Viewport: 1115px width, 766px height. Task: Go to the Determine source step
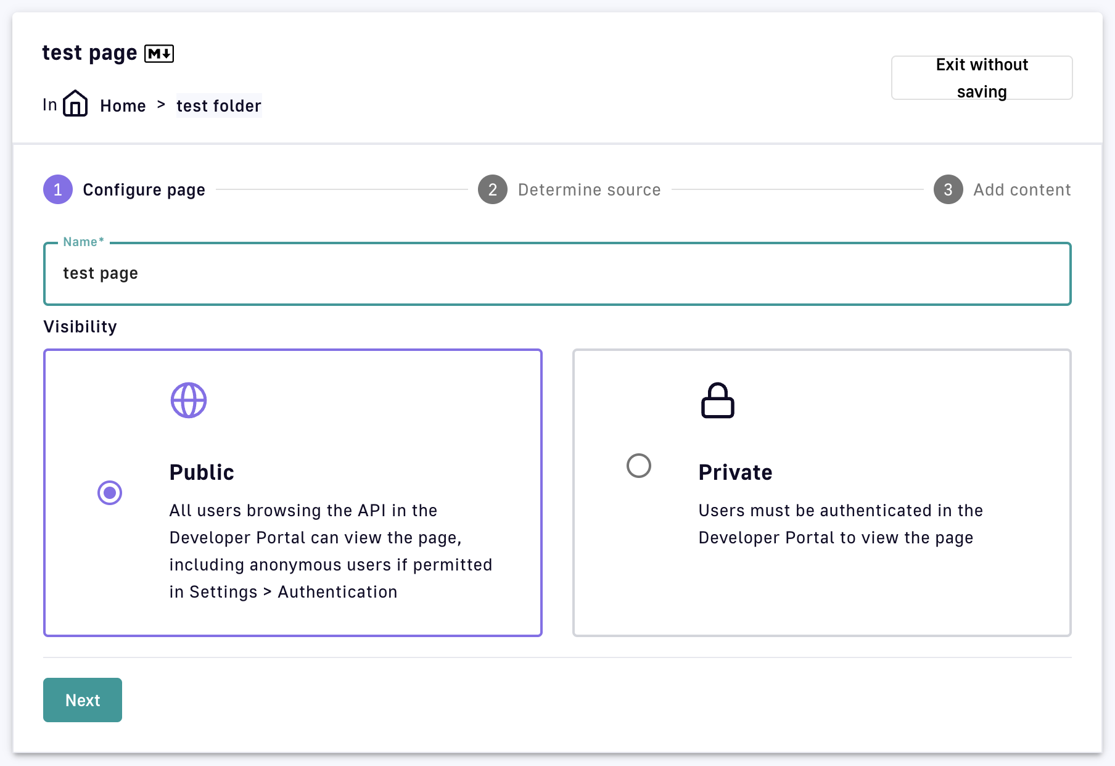coord(589,190)
